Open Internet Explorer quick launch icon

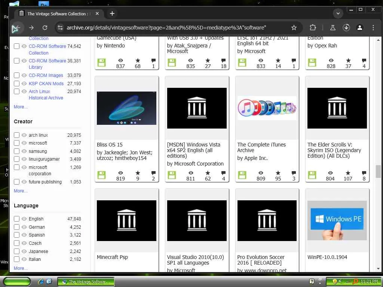[40, 282]
